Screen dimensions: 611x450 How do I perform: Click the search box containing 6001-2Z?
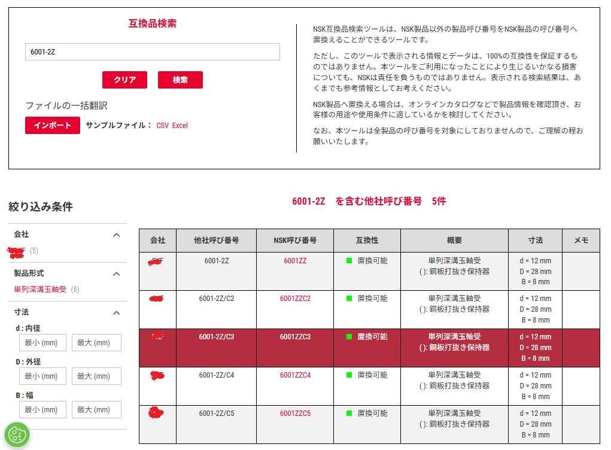coord(153,52)
